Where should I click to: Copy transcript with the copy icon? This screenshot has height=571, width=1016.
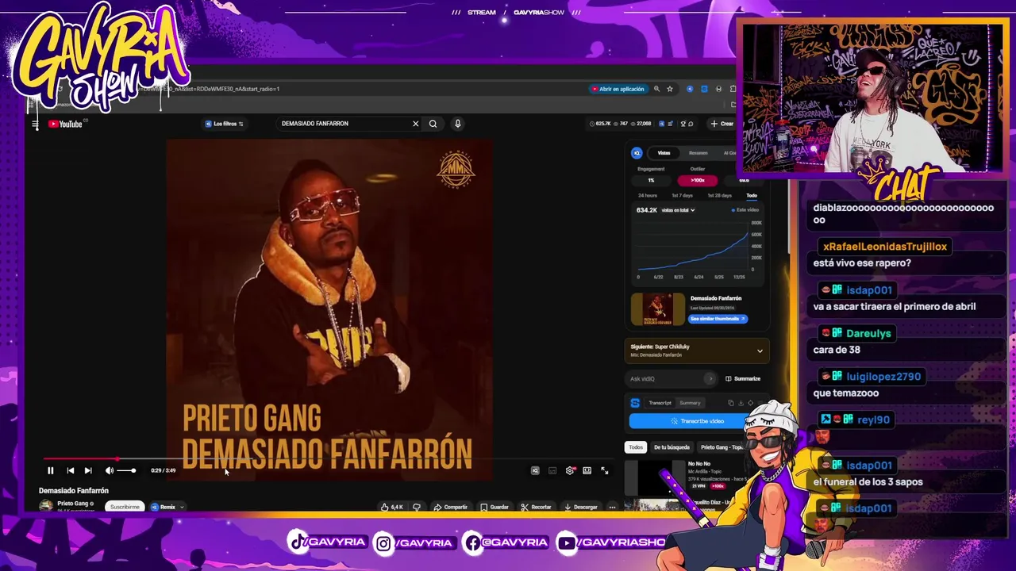pyautogui.click(x=730, y=403)
